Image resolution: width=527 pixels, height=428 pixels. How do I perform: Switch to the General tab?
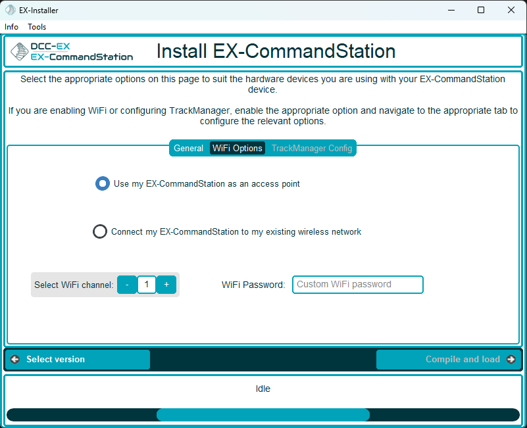(x=189, y=148)
